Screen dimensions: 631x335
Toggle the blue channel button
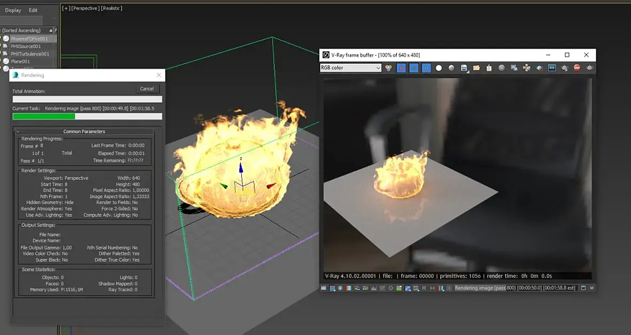pos(426,68)
